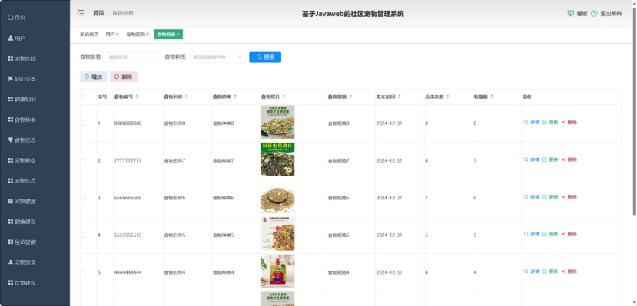Click the person icon beside 用户 in sidebar
This screenshot has width=637, height=306.
(x=11, y=38)
